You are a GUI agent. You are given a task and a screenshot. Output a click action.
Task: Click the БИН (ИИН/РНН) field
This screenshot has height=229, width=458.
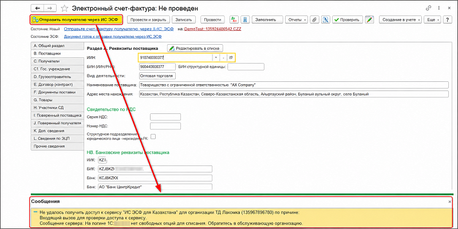click(157, 67)
